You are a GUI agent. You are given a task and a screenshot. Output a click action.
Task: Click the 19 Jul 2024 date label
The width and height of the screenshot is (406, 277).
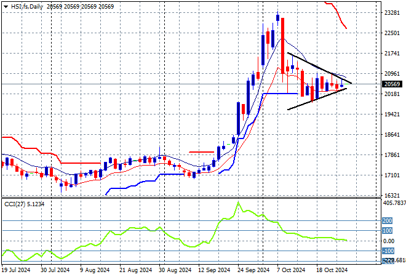pyautogui.click(x=17, y=270)
